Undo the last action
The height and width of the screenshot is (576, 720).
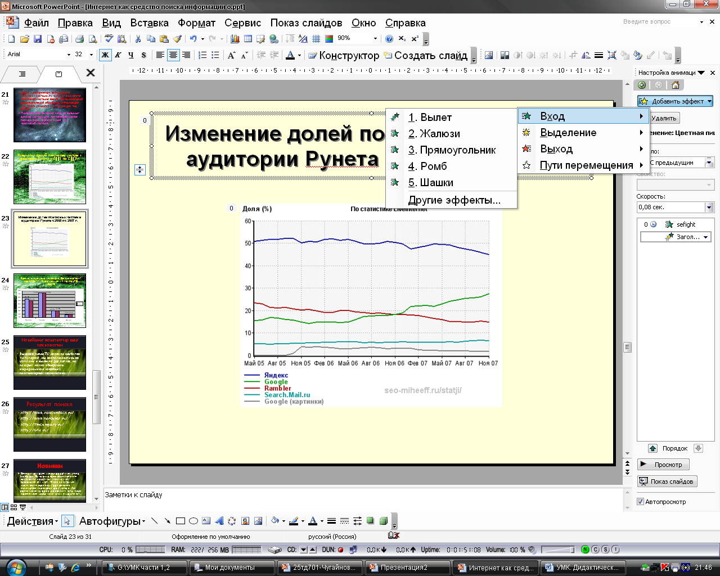193,39
